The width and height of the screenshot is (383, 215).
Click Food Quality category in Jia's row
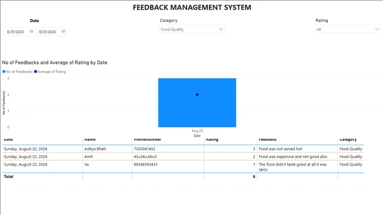351,165
